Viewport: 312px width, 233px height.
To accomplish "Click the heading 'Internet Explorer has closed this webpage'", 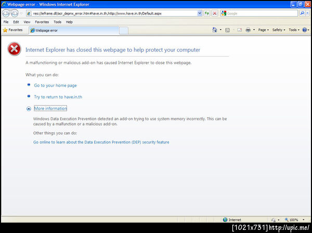I will (113, 50).
